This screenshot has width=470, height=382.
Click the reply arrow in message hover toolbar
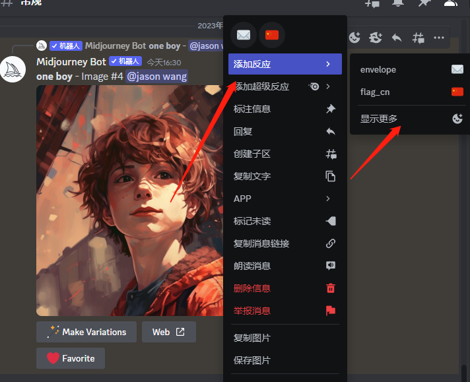(397, 38)
